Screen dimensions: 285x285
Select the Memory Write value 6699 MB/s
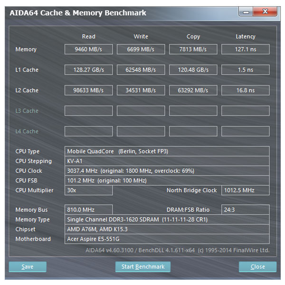141,49
